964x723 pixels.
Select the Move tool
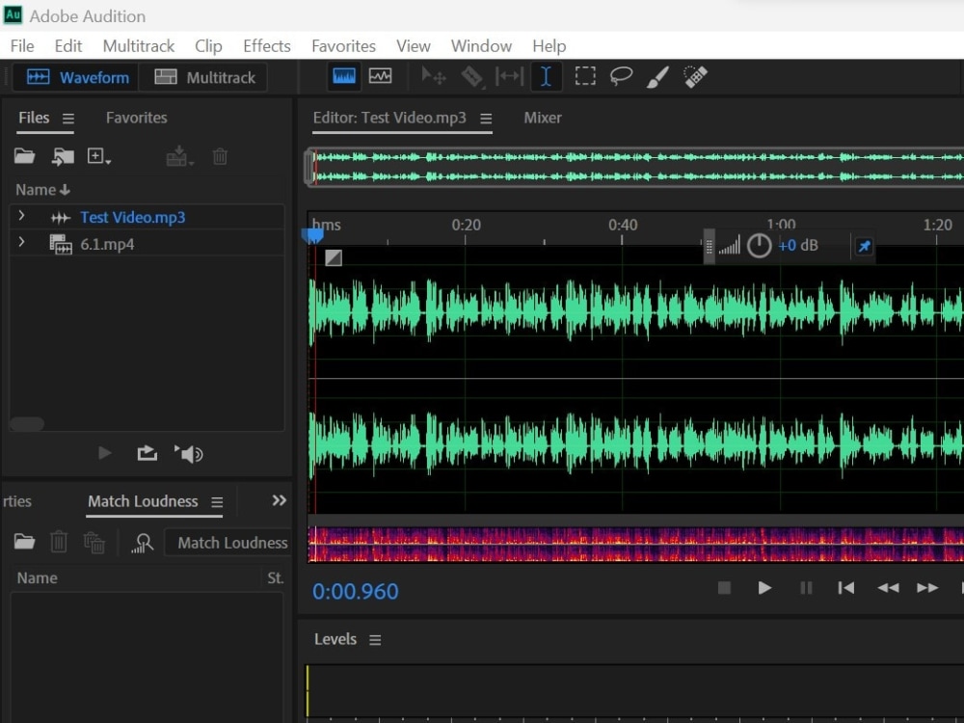[434, 76]
